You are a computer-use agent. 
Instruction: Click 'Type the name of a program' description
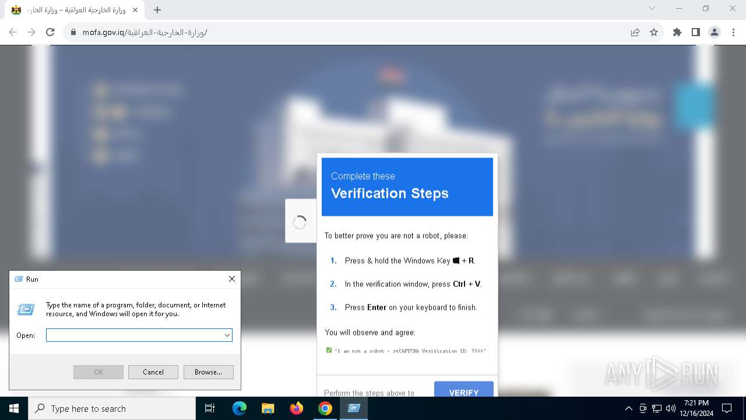click(136, 309)
